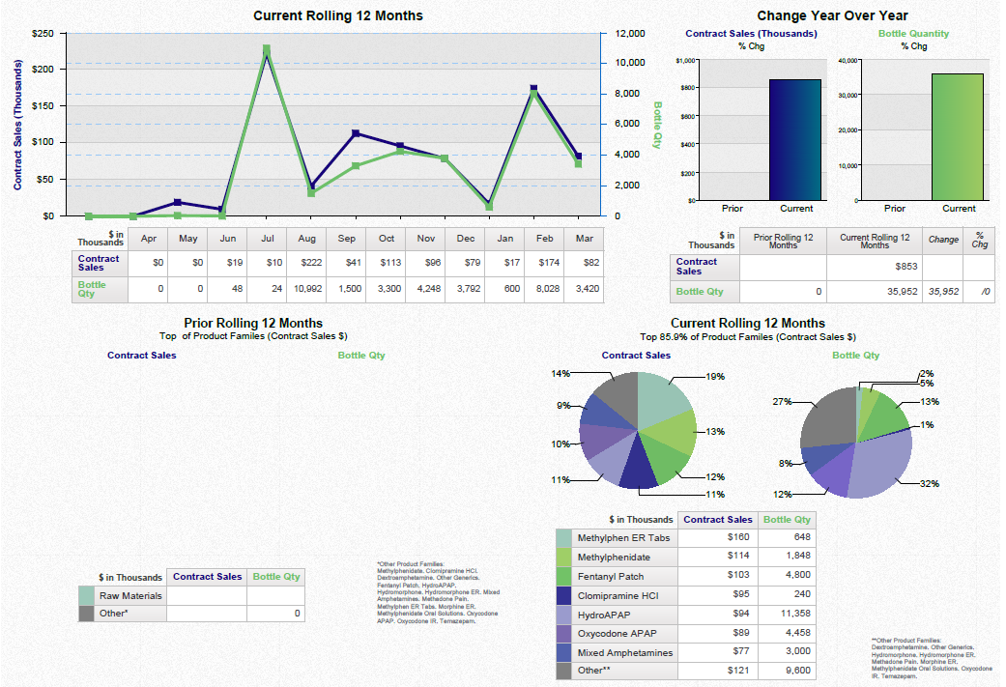Select the green Methylphenidate legend square
This screenshot has width=1006, height=687.
tap(564, 557)
